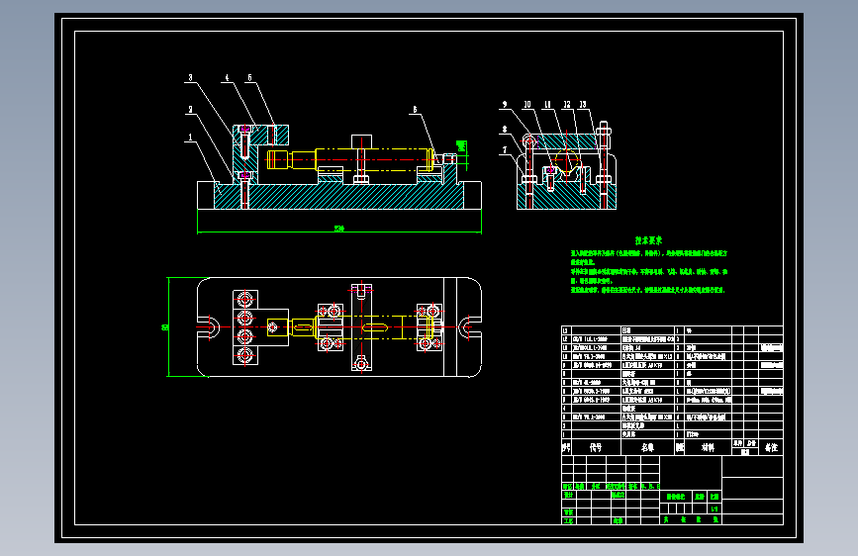Select part callout number 4

click(x=227, y=78)
